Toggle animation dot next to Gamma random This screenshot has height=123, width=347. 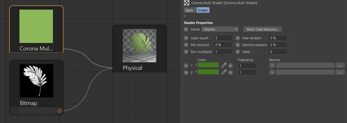pyautogui.click(x=238, y=45)
